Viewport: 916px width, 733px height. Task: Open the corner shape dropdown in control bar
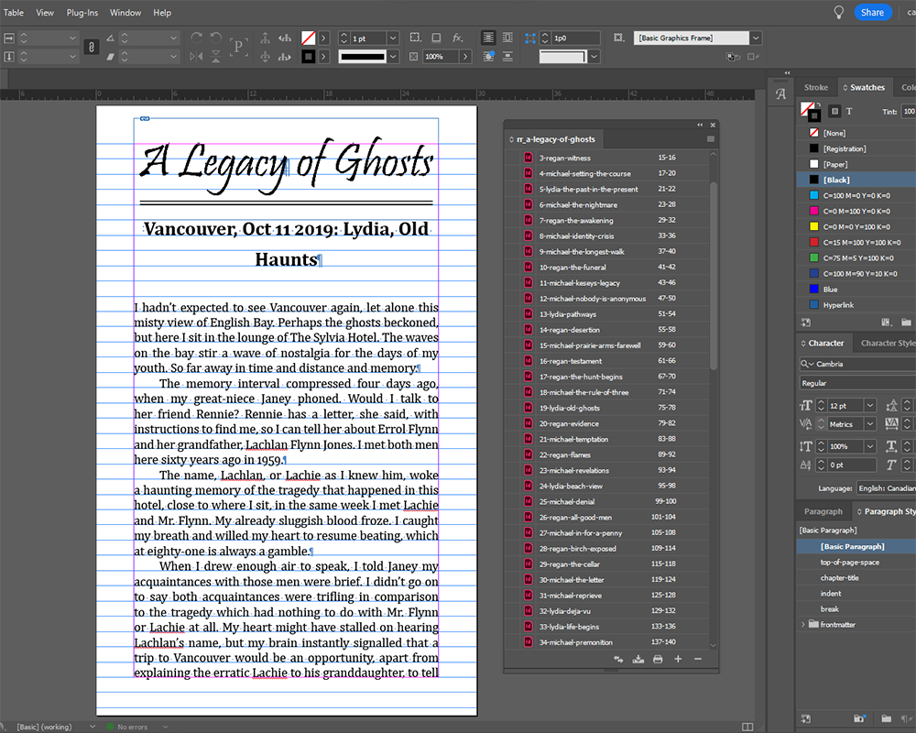pyautogui.click(x=594, y=57)
